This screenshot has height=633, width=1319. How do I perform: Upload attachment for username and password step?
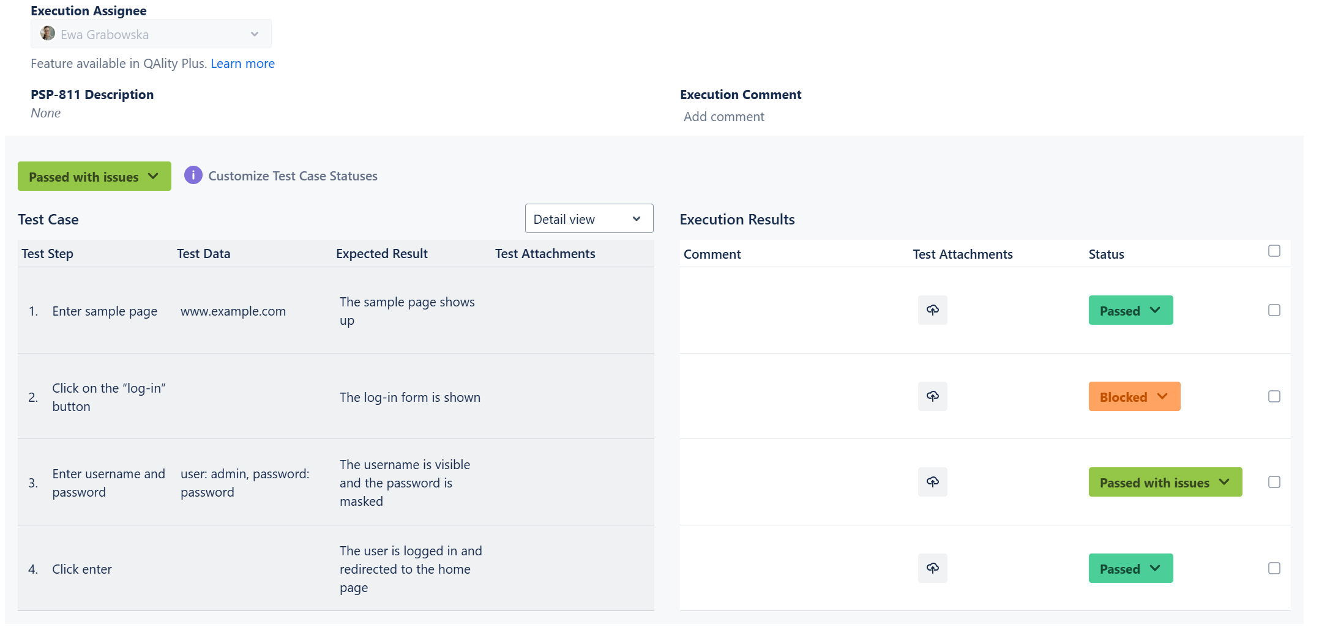932,482
